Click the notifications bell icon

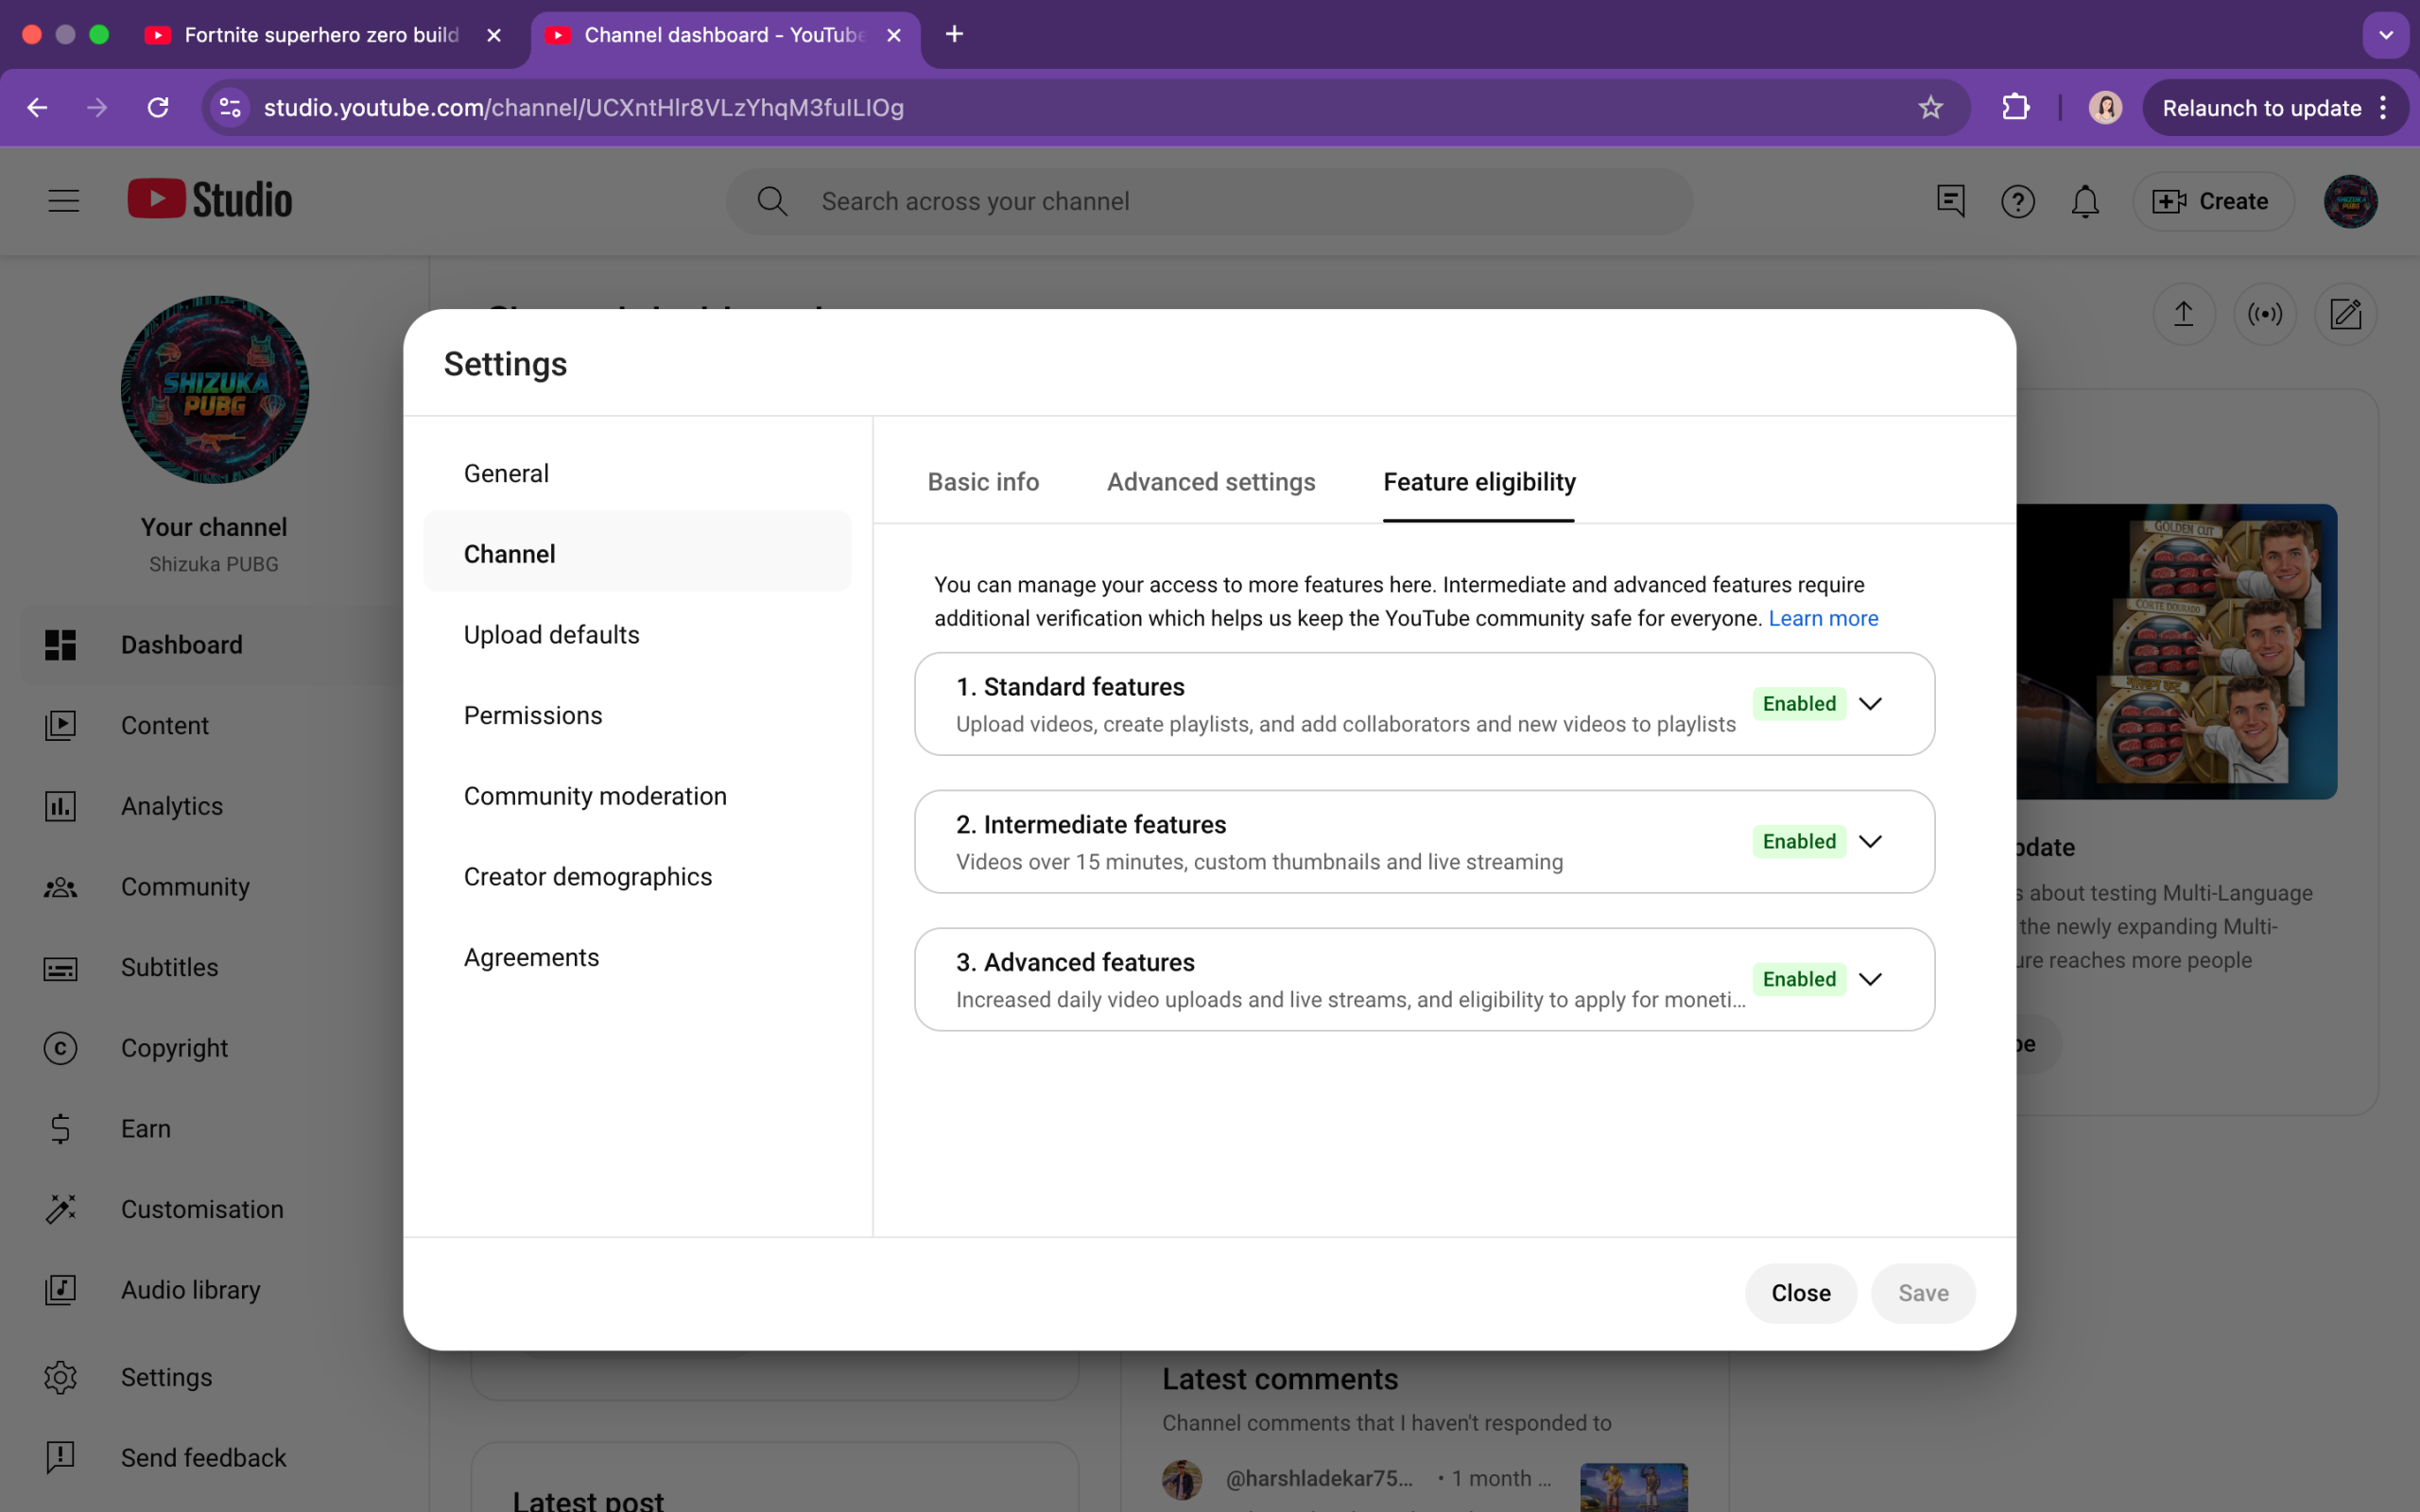[x=2084, y=201]
